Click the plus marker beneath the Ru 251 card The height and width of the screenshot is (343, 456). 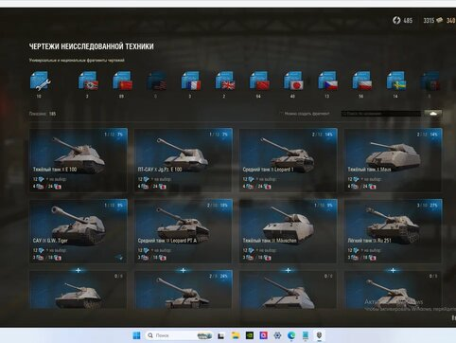[x=393, y=270]
